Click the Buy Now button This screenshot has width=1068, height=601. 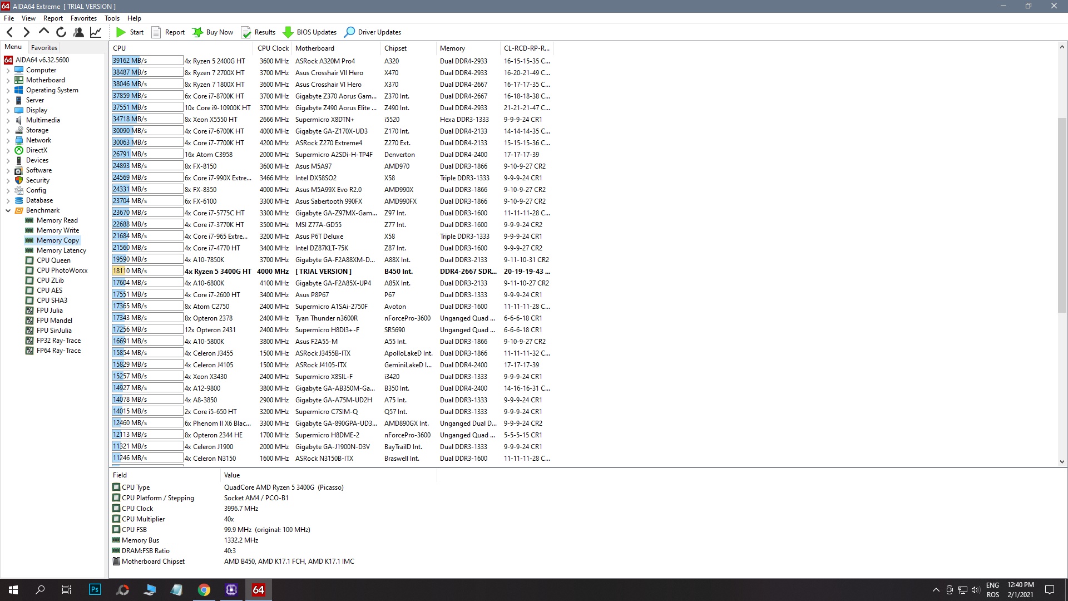[x=213, y=32]
